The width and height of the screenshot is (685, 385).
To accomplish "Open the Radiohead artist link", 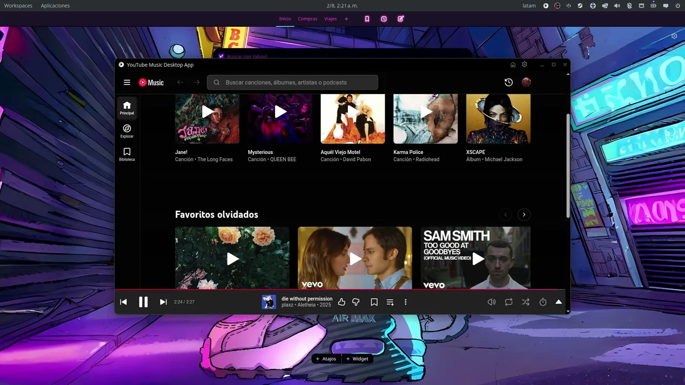I will (x=428, y=159).
